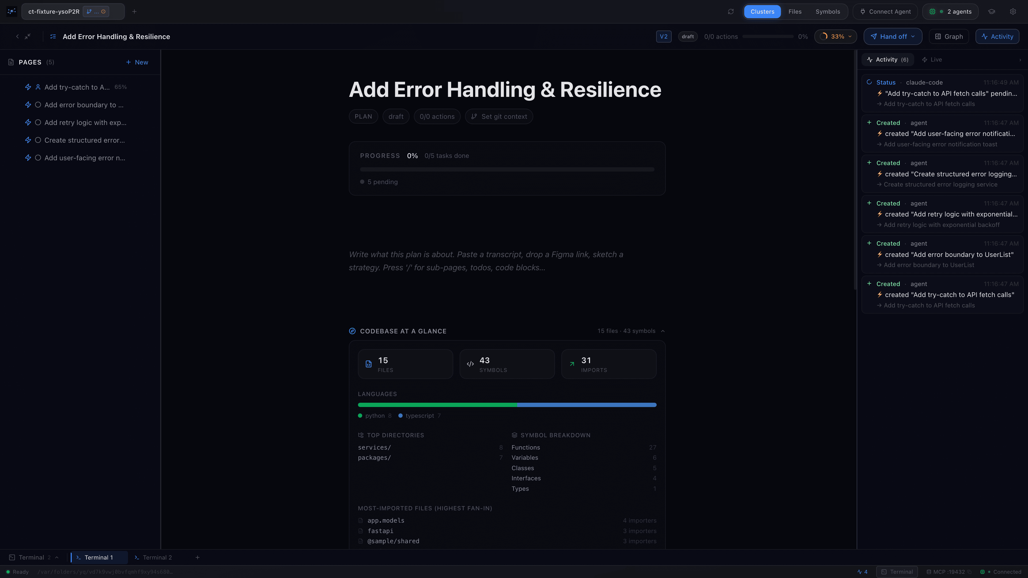Click the terminal panel icon at the bottom left

12,557
